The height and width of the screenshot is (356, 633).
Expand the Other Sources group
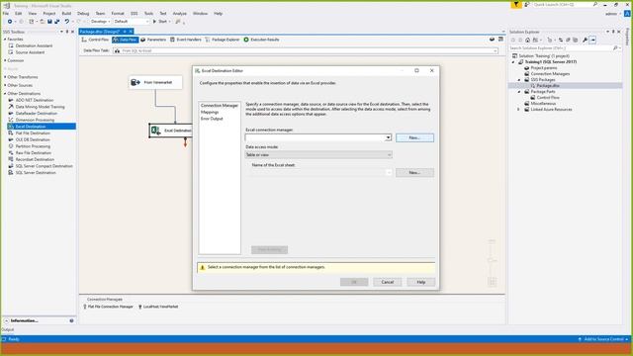[x=5, y=86]
